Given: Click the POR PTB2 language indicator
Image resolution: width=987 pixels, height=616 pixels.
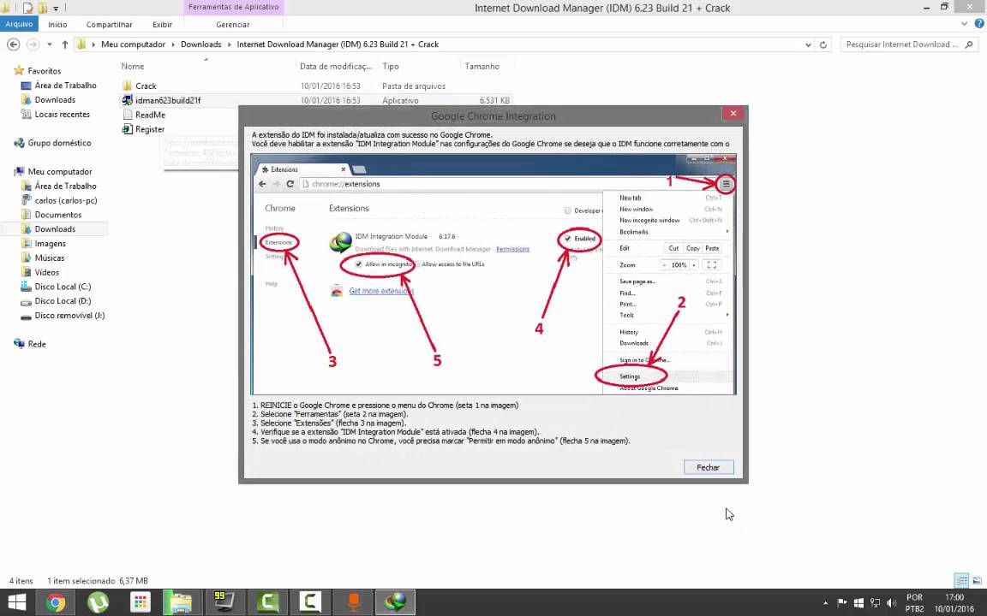Looking at the screenshot, I should point(915,603).
